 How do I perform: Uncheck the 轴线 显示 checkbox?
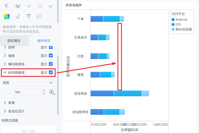[51, 55]
